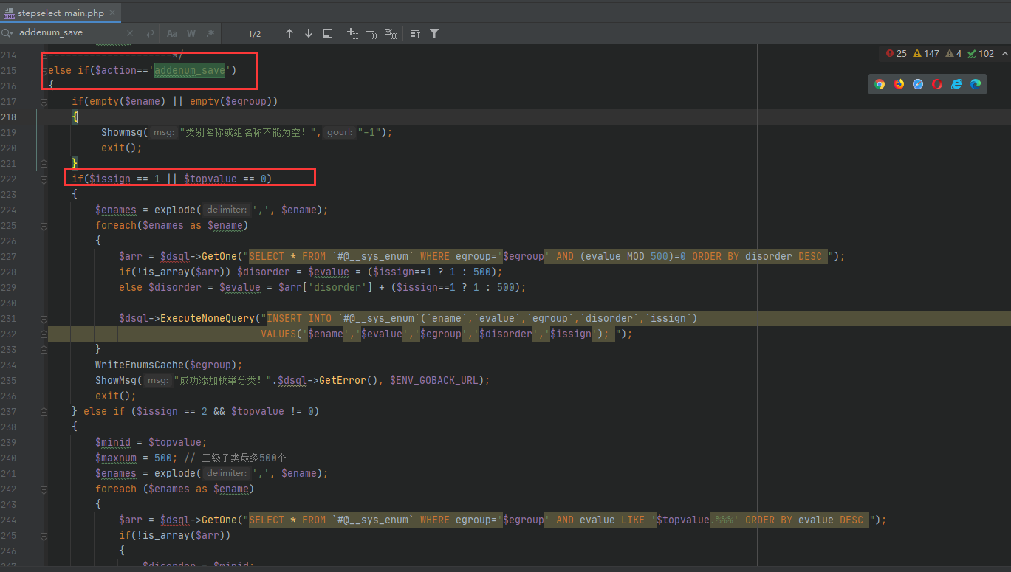Open search results in Find window
The height and width of the screenshot is (572, 1011).
(328, 33)
